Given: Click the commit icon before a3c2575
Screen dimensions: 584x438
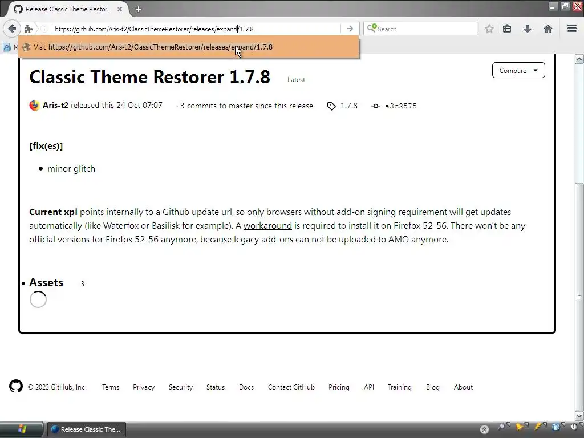Looking at the screenshot, I should [x=375, y=106].
